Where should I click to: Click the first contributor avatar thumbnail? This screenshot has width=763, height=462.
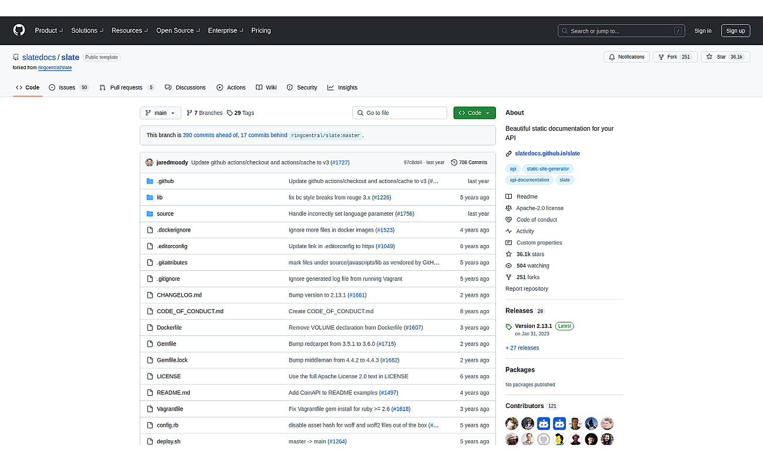(x=512, y=423)
